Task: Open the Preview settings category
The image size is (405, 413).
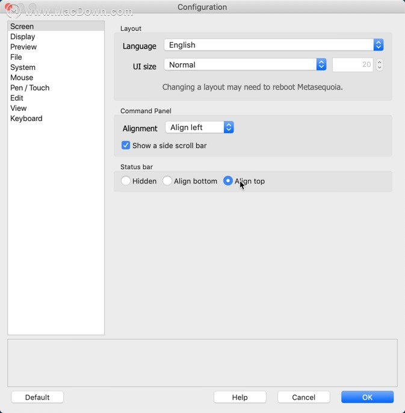Action: [56, 47]
